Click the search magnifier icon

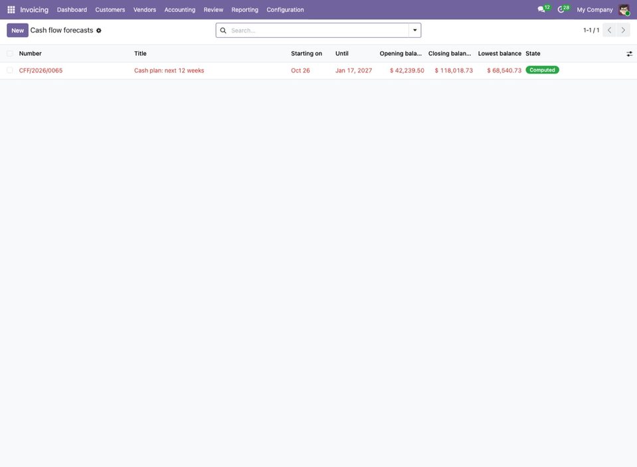tap(223, 31)
